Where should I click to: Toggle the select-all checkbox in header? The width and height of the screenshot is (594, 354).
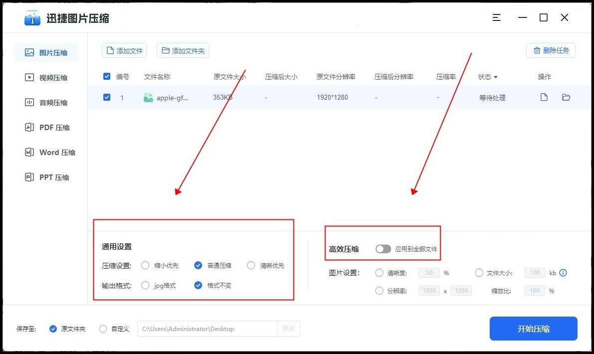pyautogui.click(x=107, y=77)
